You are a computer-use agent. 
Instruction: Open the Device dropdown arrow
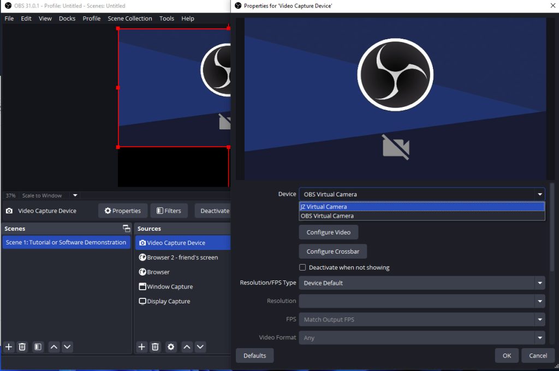pyautogui.click(x=540, y=194)
